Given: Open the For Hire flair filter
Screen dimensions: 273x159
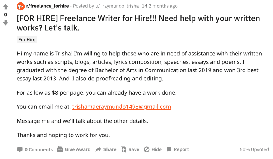Looking at the screenshot, I should tap(27, 40).
